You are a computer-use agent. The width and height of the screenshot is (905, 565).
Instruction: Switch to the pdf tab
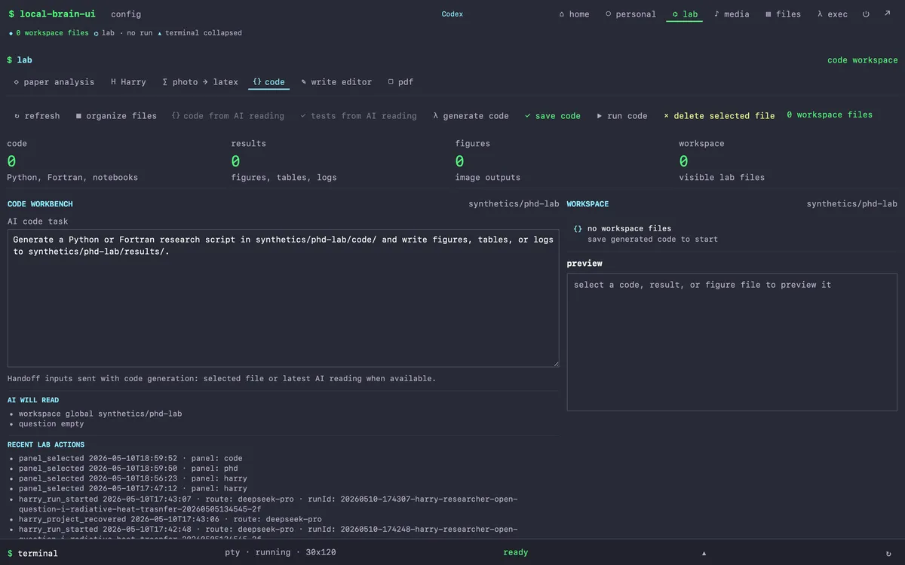(400, 82)
